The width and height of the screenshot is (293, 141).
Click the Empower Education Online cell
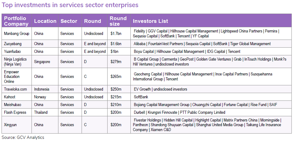coord(12,76)
